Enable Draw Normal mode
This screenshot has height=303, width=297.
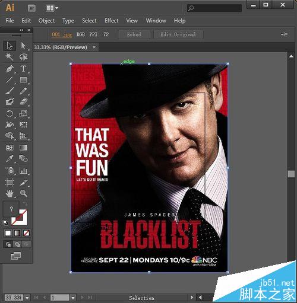point(8,244)
